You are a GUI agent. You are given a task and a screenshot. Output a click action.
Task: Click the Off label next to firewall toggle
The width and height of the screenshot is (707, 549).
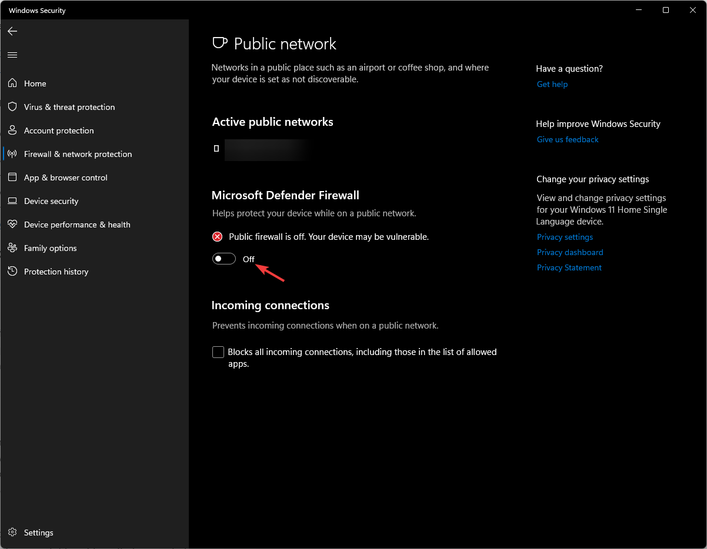(249, 259)
